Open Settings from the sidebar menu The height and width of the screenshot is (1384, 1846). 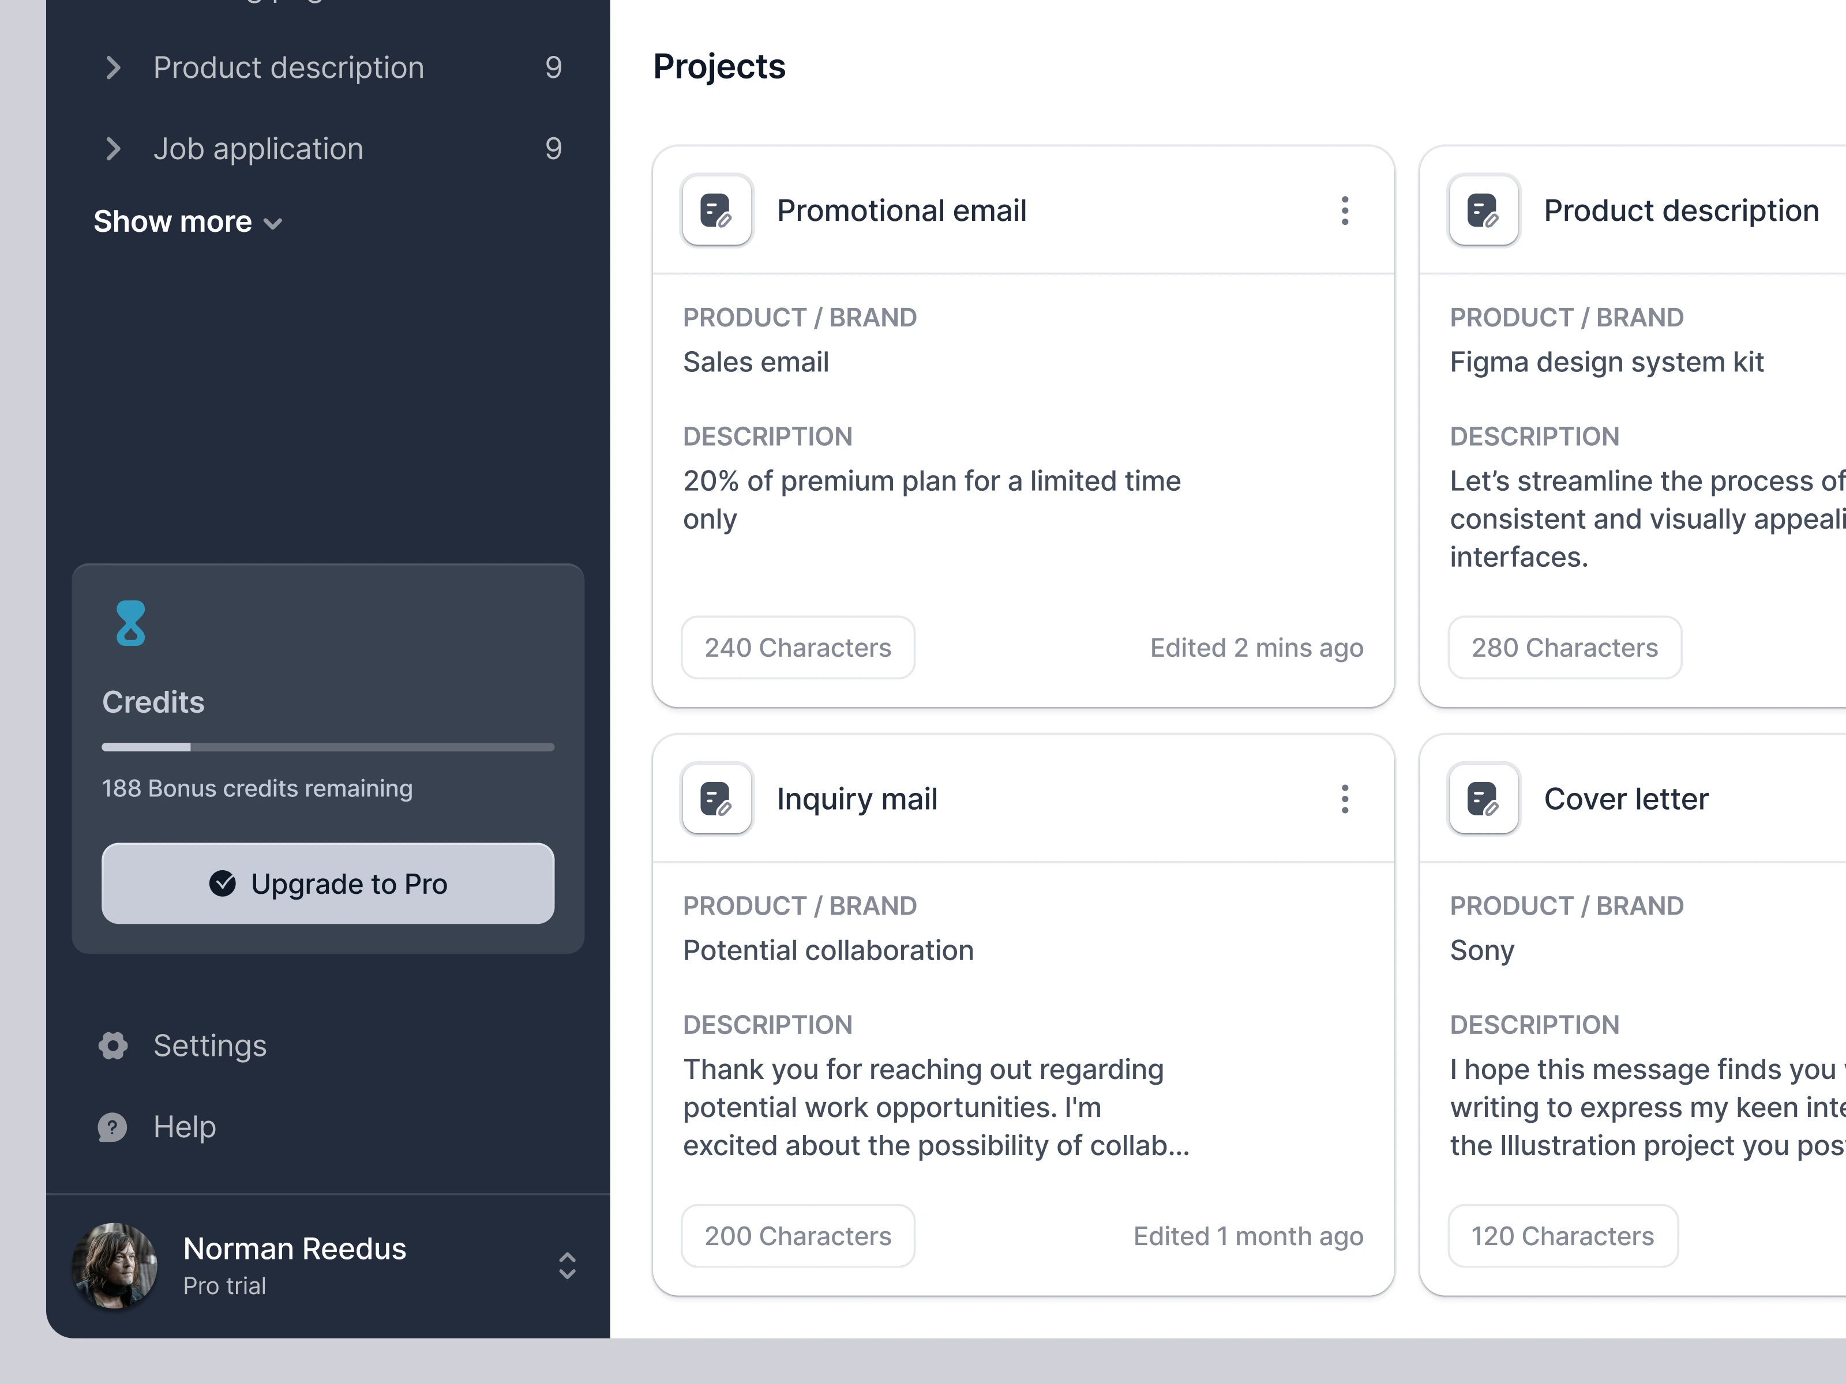(209, 1045)
